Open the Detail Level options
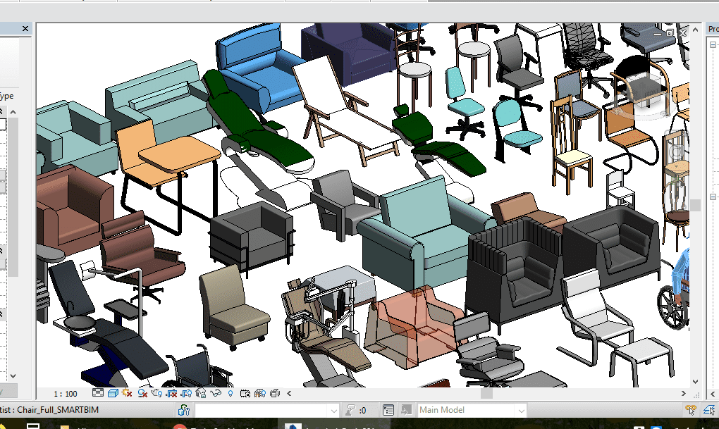The image size is (719, 429). click(97, 393)
